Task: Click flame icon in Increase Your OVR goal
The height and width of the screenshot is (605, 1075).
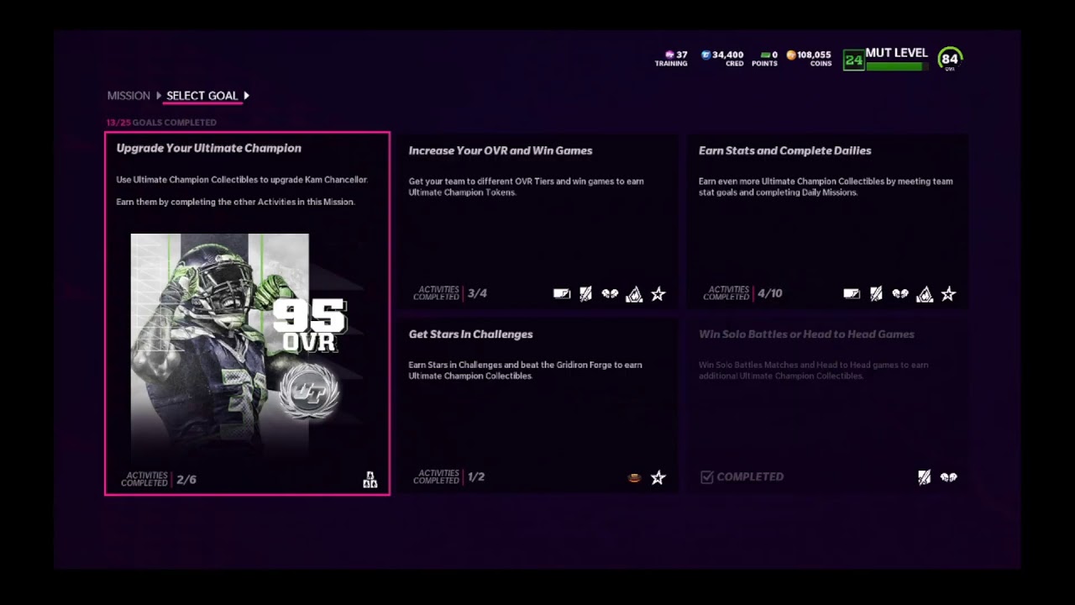Action: [x=634, y=293]
